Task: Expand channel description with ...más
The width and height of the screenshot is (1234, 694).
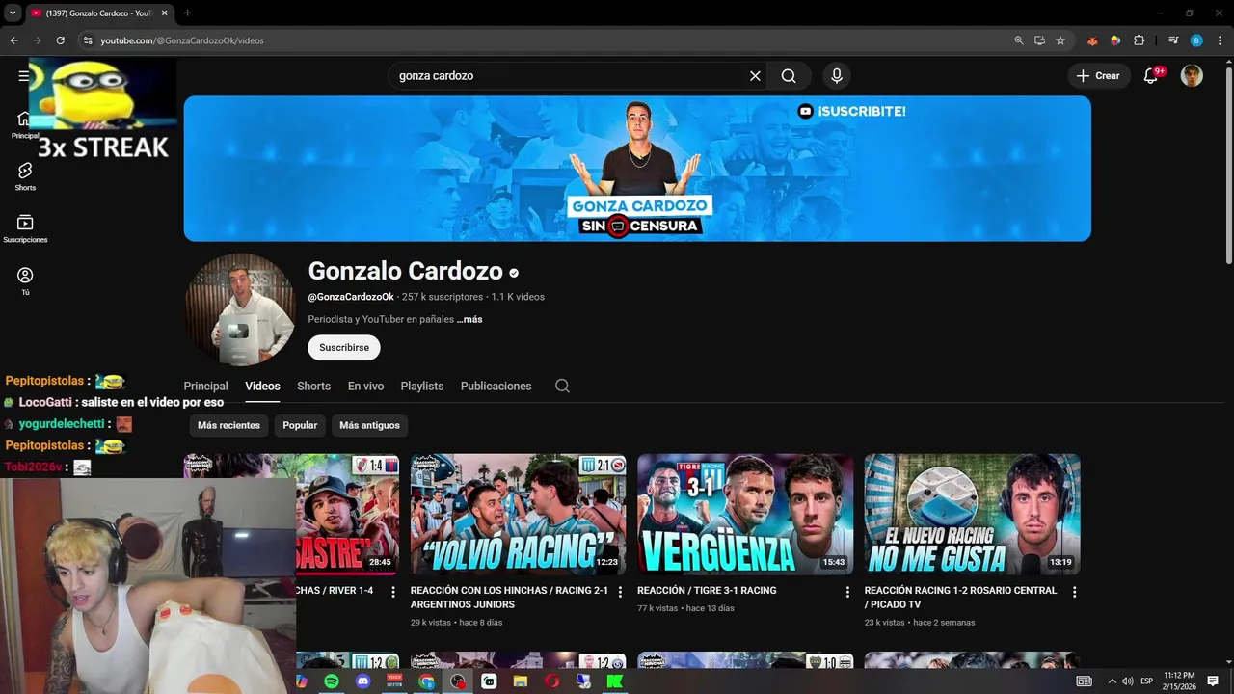Action: point(469,319)
